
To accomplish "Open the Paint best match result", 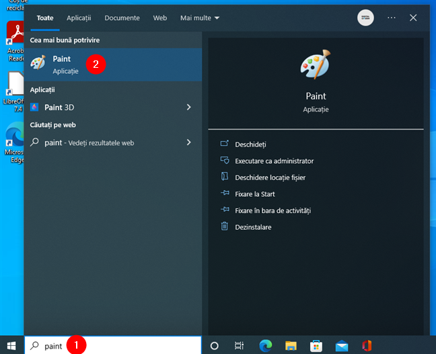I will (113, 64).
